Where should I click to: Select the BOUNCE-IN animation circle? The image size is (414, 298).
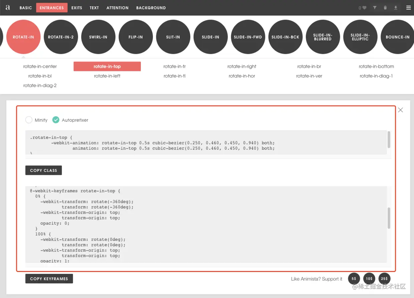[397, 37]
